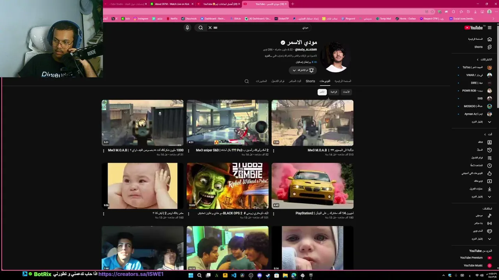Click the YouTube search magnifier button

[x=200, y=28]
